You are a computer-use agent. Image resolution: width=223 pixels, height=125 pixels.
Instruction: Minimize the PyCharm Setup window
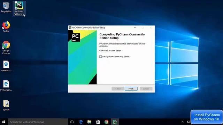click(x=135, y=28)
